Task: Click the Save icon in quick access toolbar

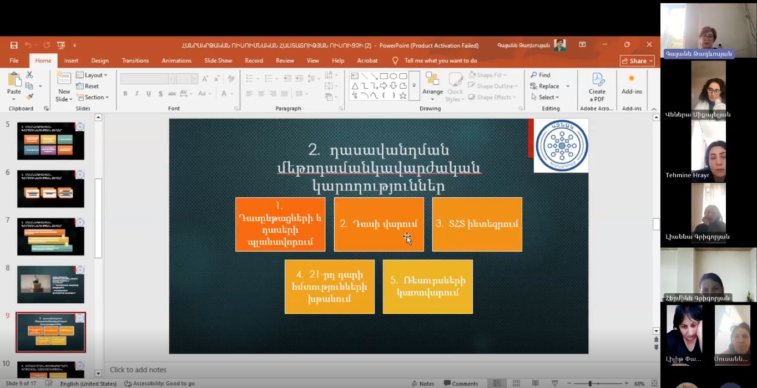Action: tap(14, 45)
